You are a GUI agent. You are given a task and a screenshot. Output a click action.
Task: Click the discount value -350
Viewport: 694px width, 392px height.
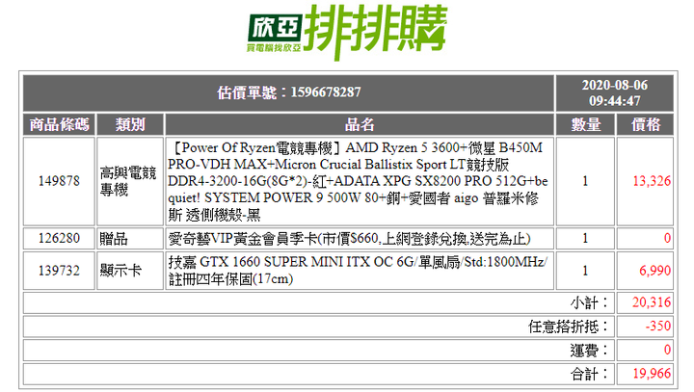[658, 327]
